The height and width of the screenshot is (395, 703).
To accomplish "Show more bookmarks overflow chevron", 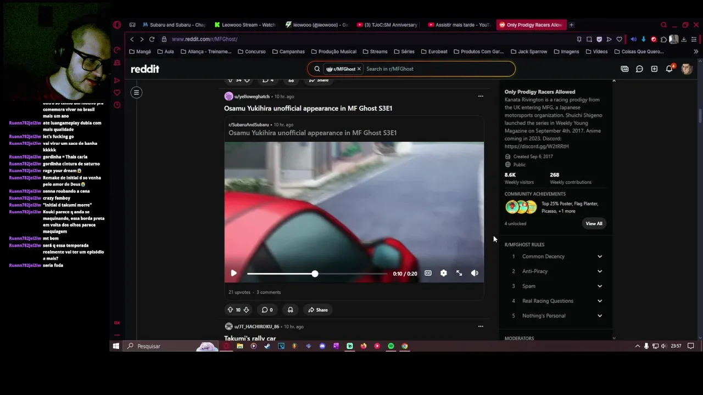I will coord(696,52).
